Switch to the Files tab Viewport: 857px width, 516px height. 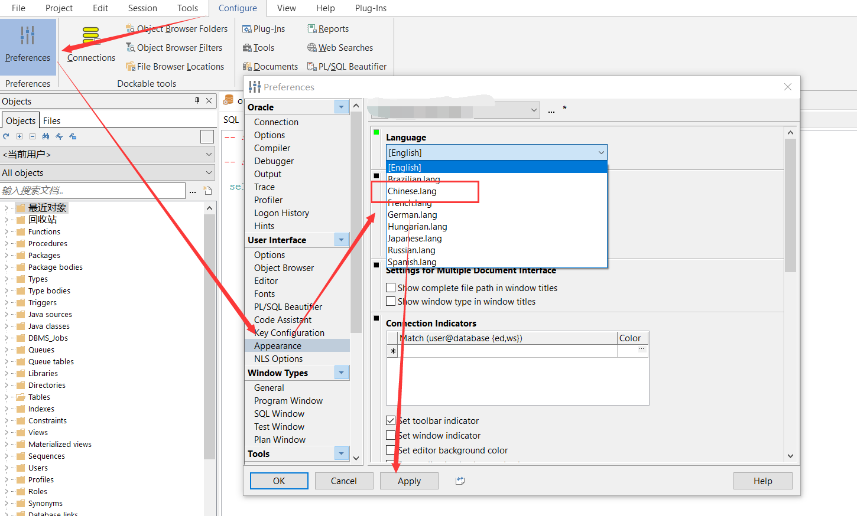(x=51, y=120)
